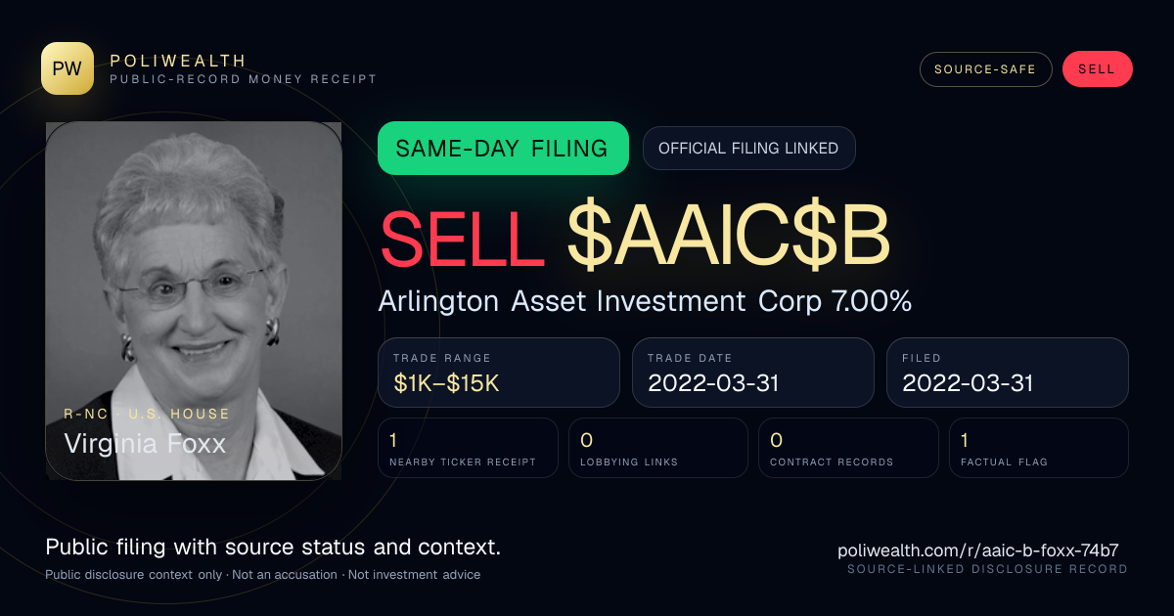Open the Factual Flag stat card
Screen dimensions: 1174x616
click(1039, 448)
